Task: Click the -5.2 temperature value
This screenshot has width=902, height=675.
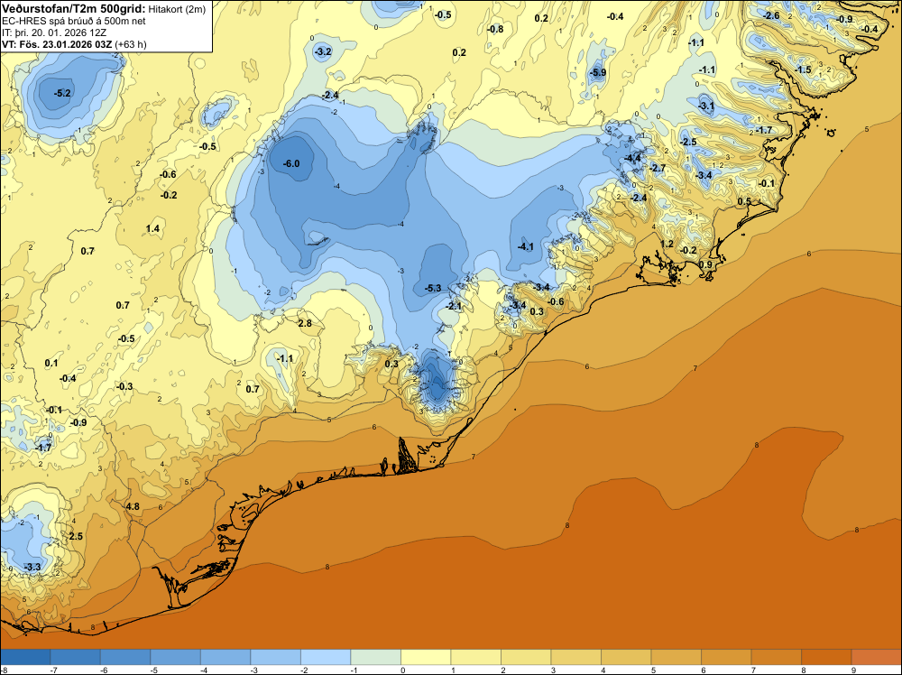Action: [63, 93]
